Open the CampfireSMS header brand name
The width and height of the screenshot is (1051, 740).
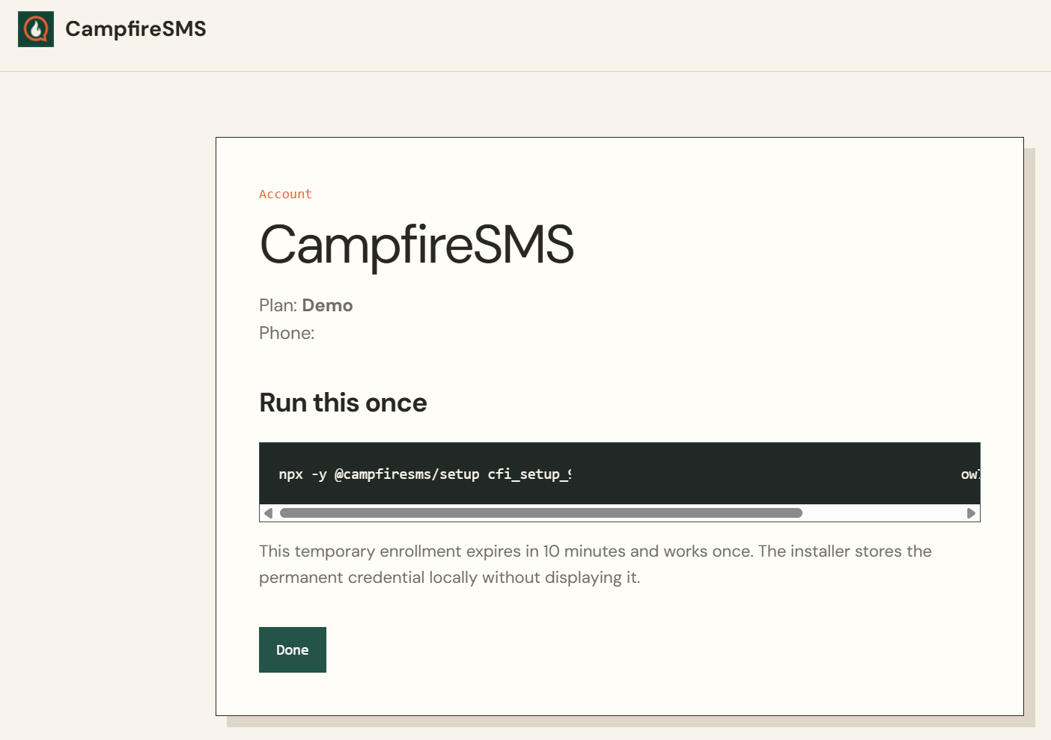coord(135,29)
